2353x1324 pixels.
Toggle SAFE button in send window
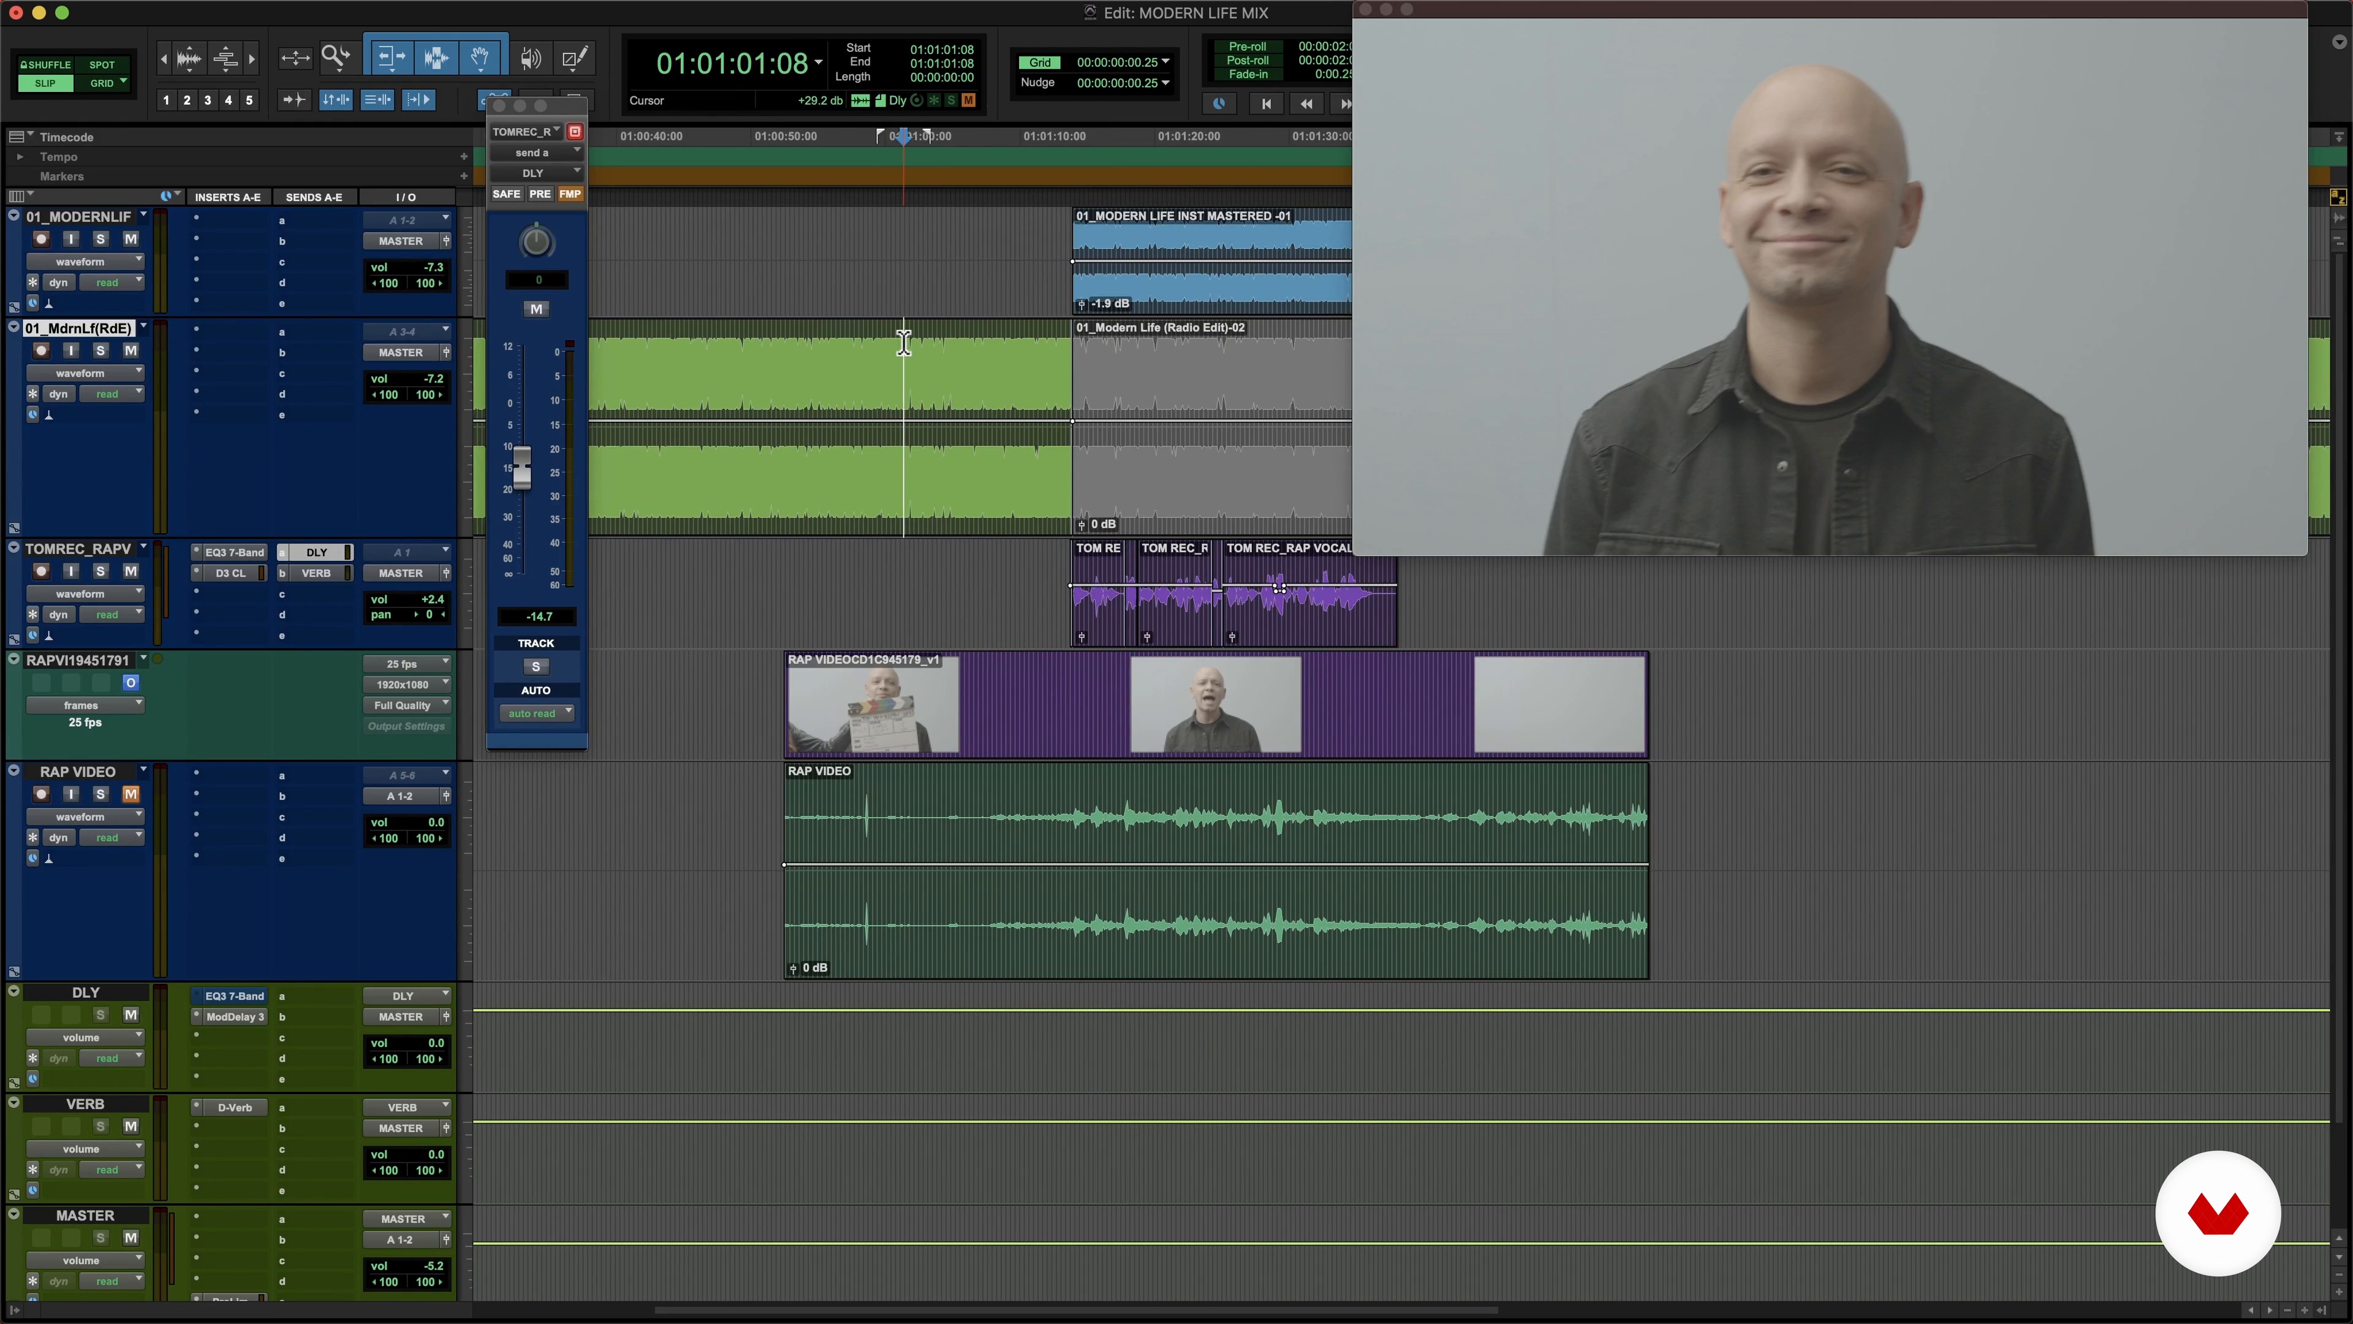[506, 195]
